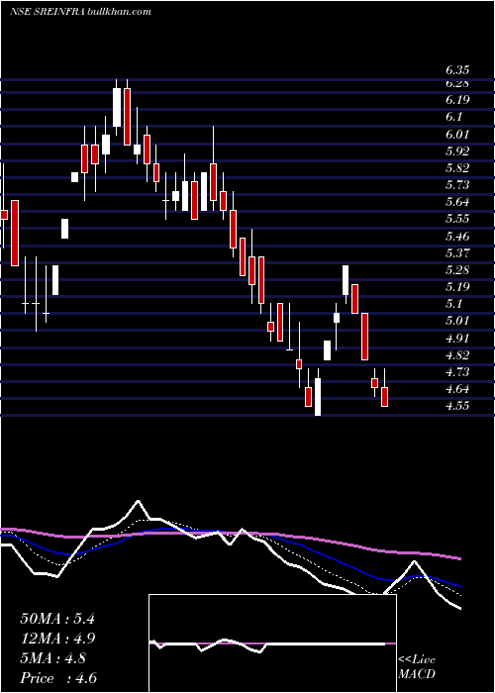The image size is (495, 693).
Task: Click the tallest white candle at chart peak
Action: (117, 107)
